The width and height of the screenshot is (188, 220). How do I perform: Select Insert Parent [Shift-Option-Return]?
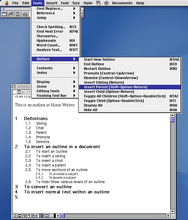coord(130,87)
